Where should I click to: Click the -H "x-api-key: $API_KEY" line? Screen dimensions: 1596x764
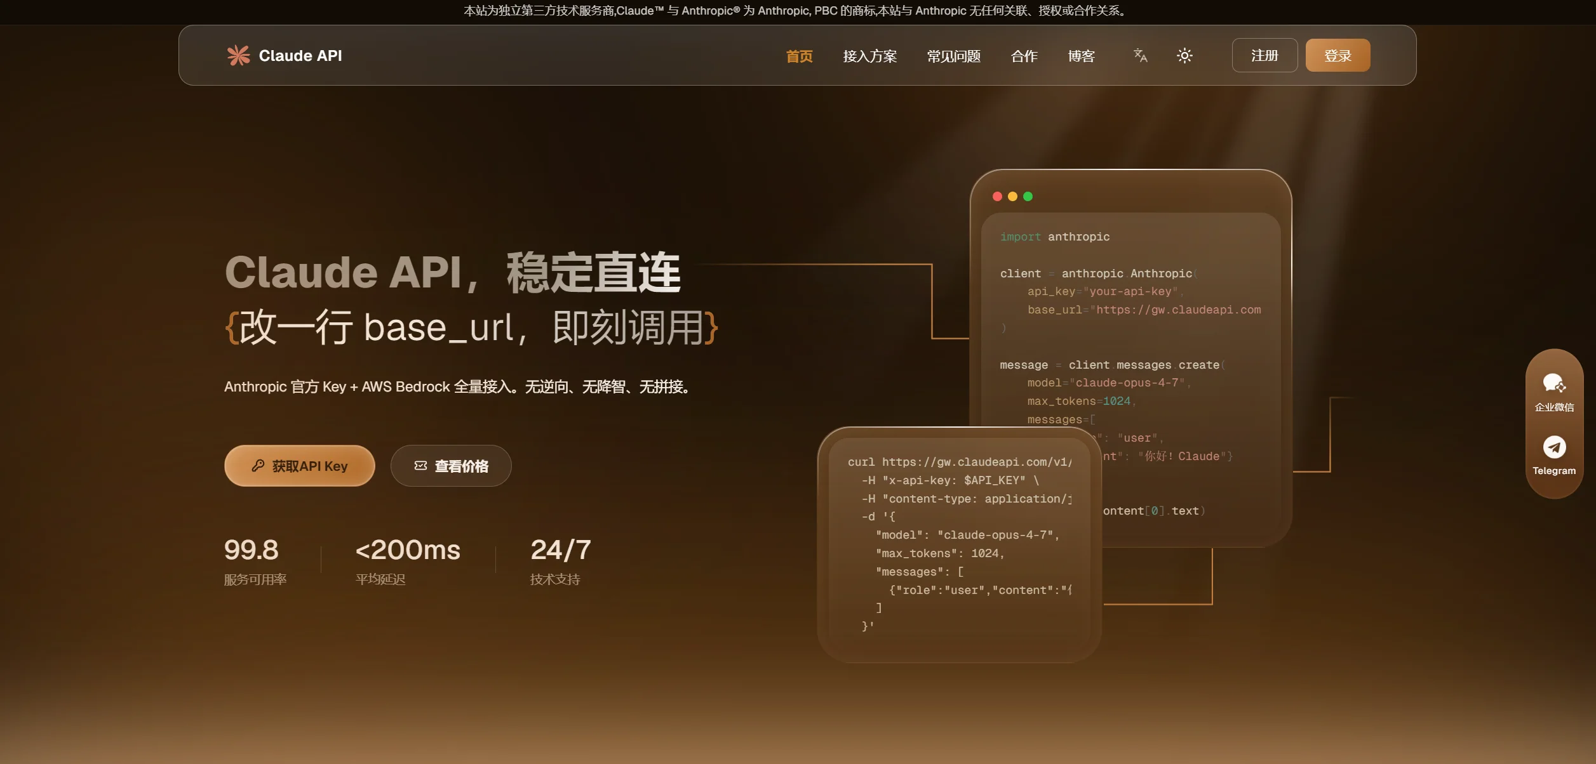click(951, 480)
